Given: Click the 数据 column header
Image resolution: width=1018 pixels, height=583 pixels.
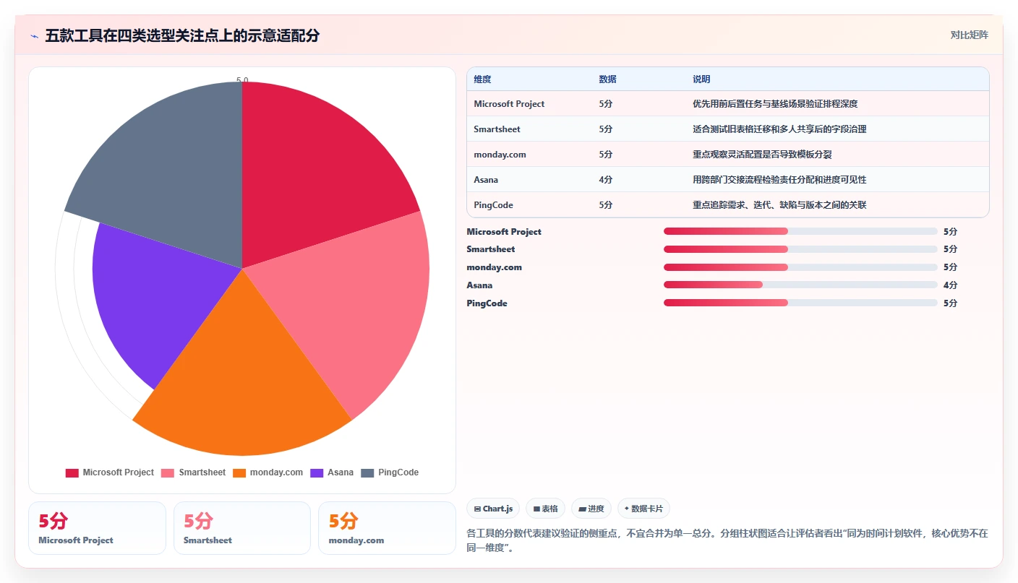Looking at the screenshot, I should point(607,79).
